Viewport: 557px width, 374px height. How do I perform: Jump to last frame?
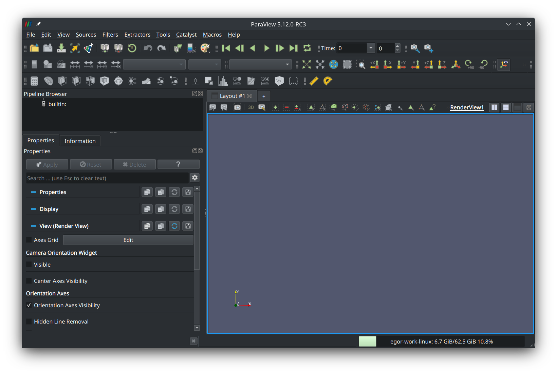[294, 48]
